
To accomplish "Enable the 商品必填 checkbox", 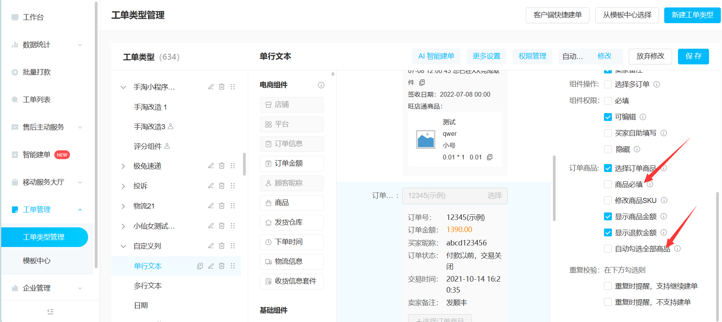I will pos(608,184).
